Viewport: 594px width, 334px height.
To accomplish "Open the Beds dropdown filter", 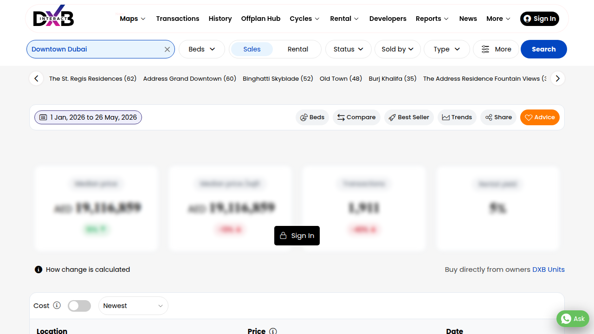I will click(202, 49).
